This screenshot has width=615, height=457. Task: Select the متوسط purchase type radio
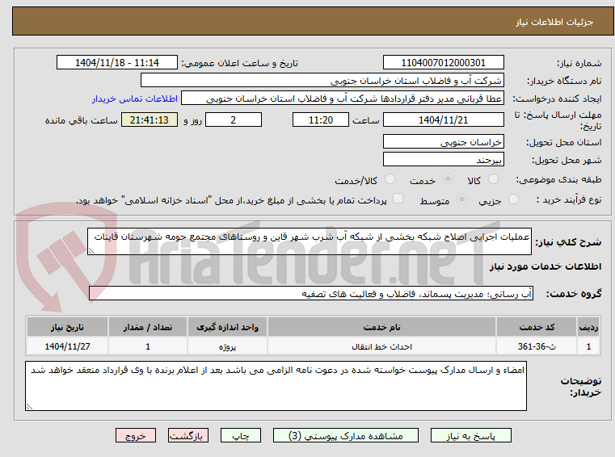click(x=461, y=199)
